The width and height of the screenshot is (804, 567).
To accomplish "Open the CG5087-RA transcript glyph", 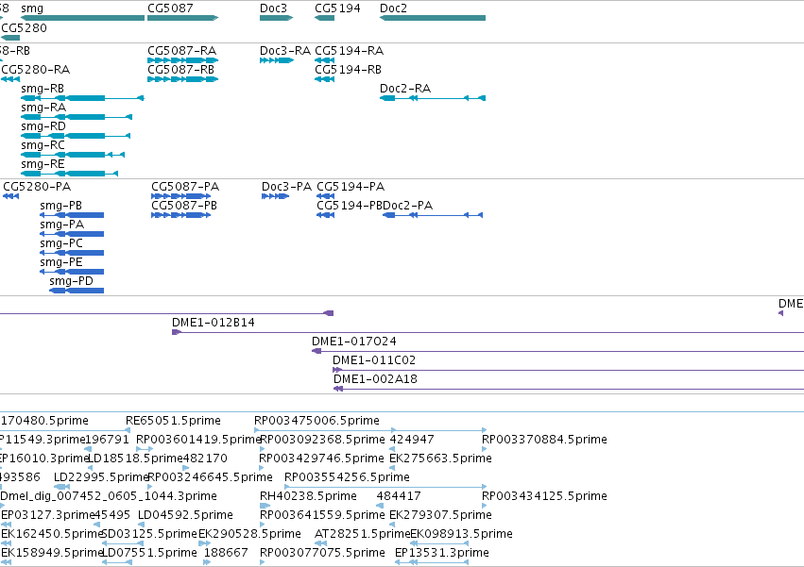I will (x=182, y=60).
